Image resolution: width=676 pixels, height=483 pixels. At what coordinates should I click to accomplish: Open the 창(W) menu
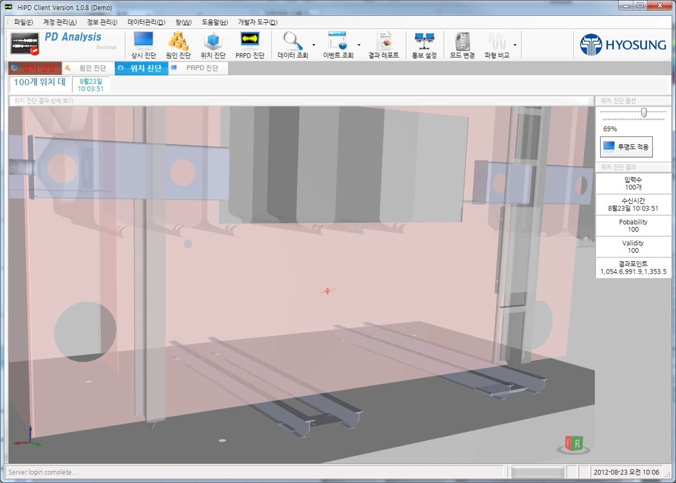(x=184, y=22)
